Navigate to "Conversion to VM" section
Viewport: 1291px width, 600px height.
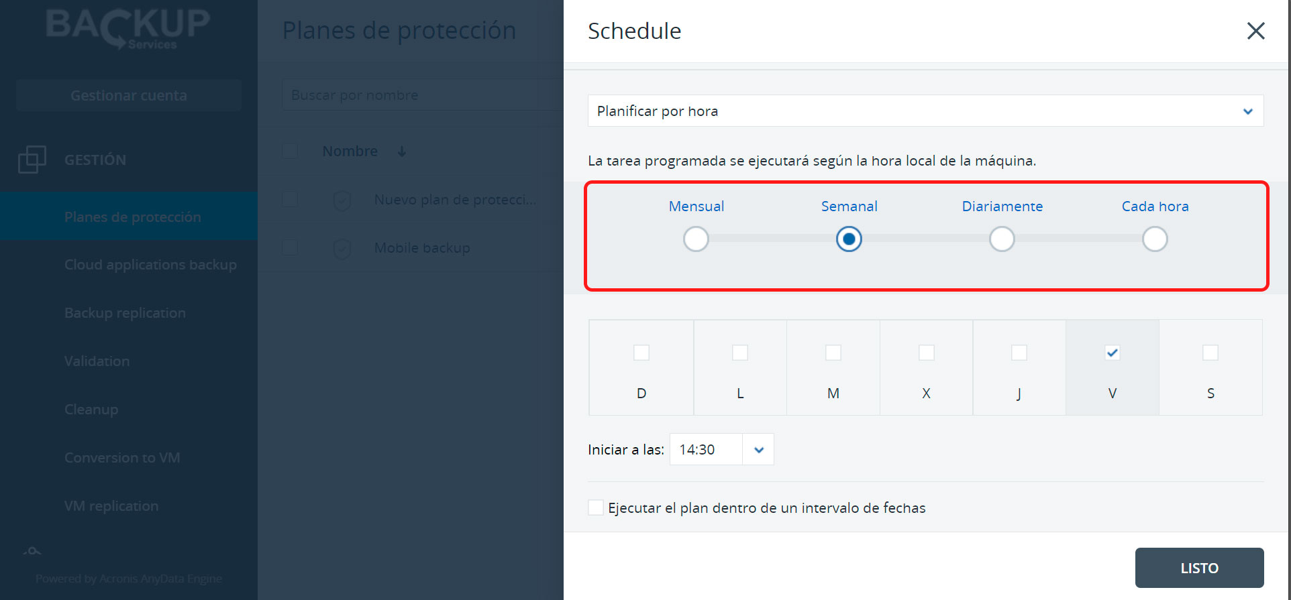(122, 457)
